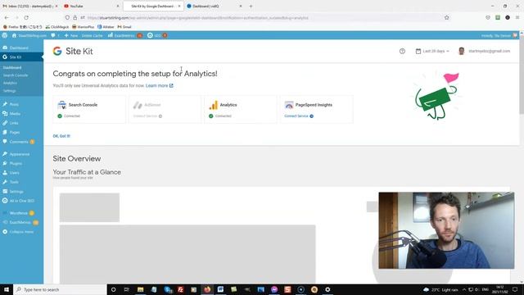Follow the Learn more link
This screenshot has width=524, height=295.
[x=160, y=85]
